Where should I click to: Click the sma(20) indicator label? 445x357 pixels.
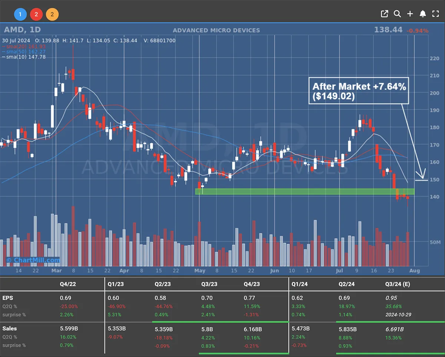(x=24, y=46)
